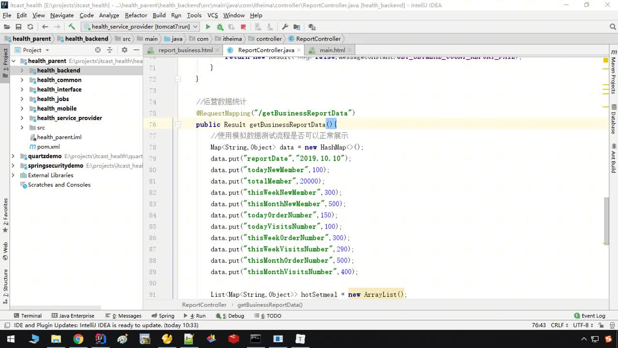Open Project Structure icon
The width and height of the screenshot is (618, 348).
(x=296, y=27)
